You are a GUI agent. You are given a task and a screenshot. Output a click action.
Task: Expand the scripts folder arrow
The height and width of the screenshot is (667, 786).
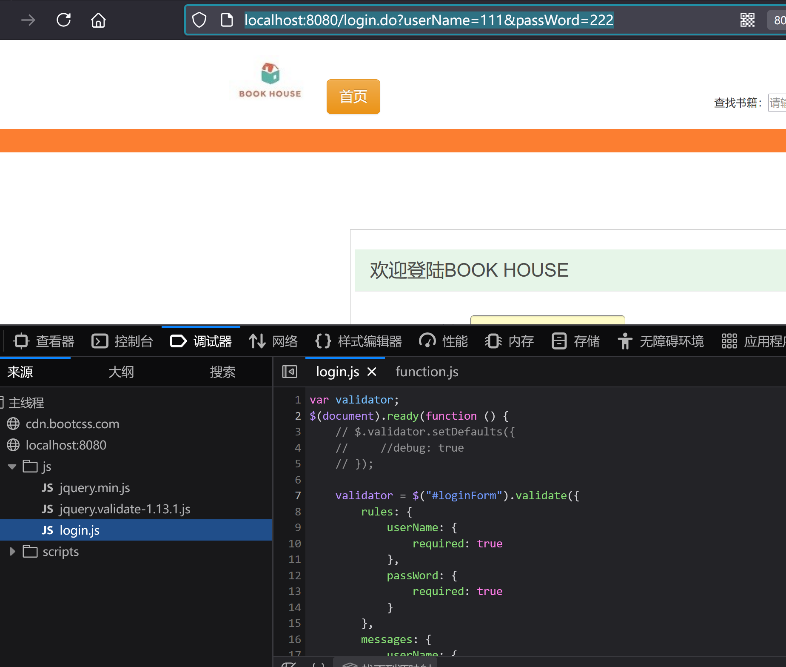(x=12, y=552)
